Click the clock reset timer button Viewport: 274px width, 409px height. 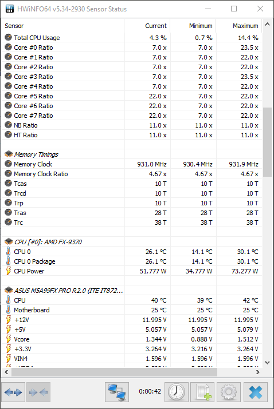(177, 392)
